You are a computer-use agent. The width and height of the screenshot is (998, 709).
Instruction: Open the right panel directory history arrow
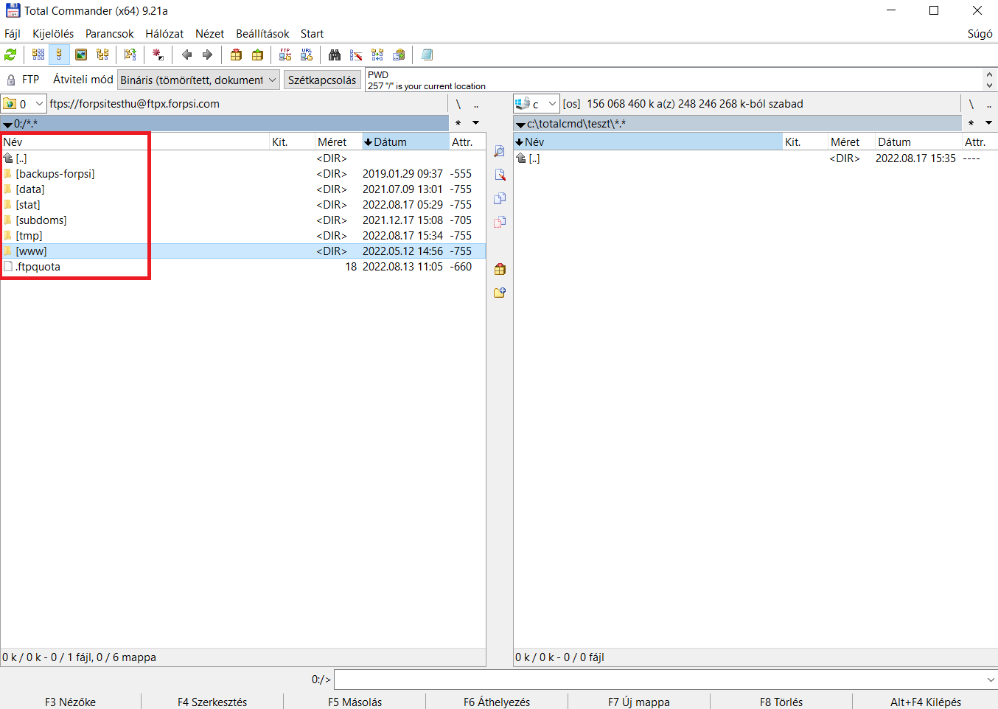click(988, 123)
